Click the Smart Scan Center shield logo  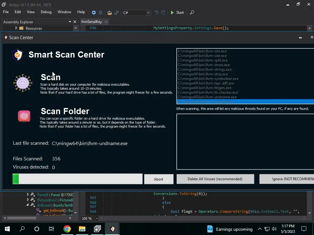pos(17,55)
